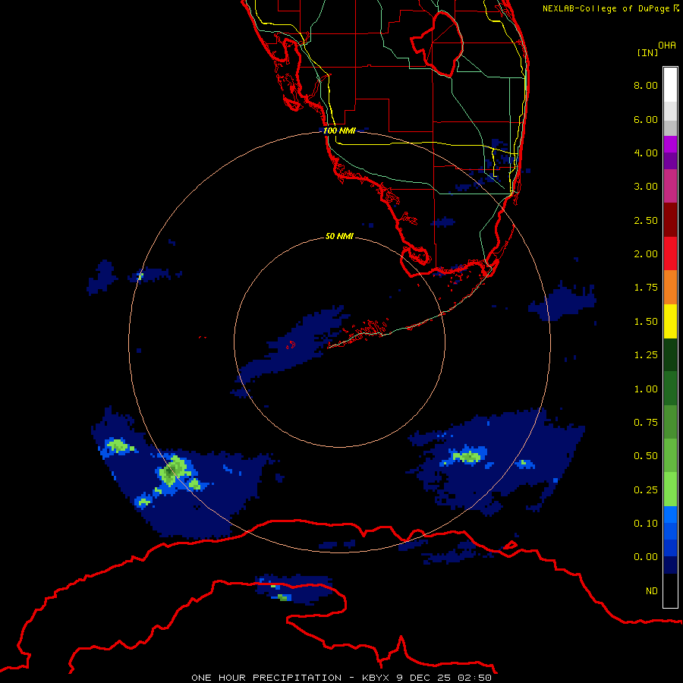Select the light blue 0.10 legend swatch

tap(670, 515)
